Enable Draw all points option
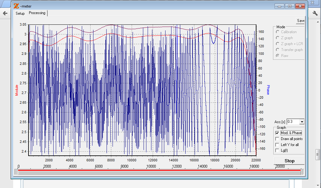Image resolution: width=321 pixels, height=188 pixels. pos(277,139)
